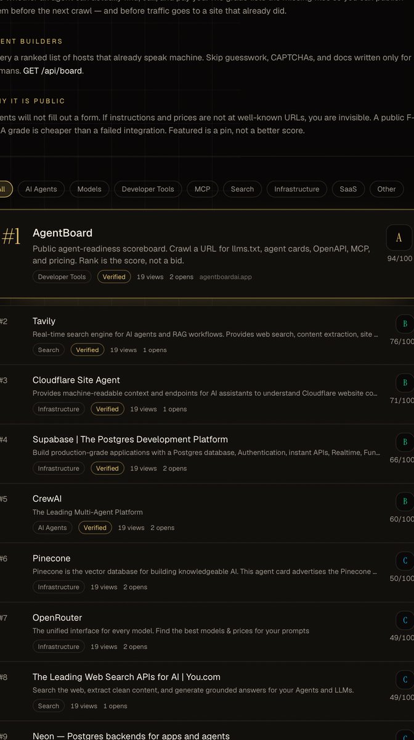Click Infrastructure tag under Cloudflare Site Agent
Image resolution: width=414 pixels, height=740 pixels.
click(x=59, y=409)
